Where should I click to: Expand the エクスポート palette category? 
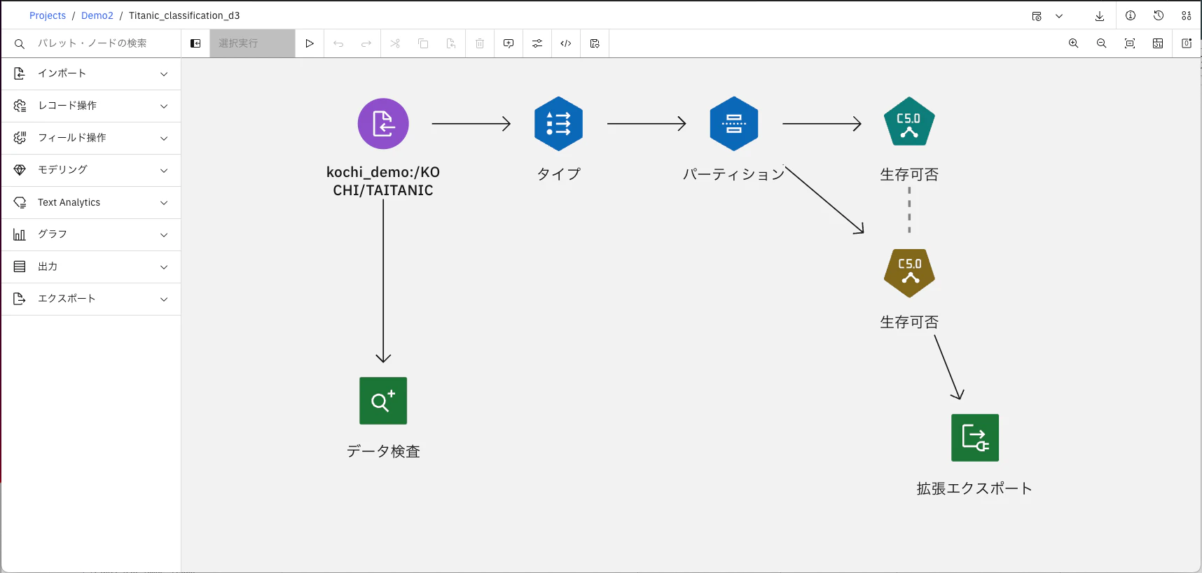click(91, 299)
